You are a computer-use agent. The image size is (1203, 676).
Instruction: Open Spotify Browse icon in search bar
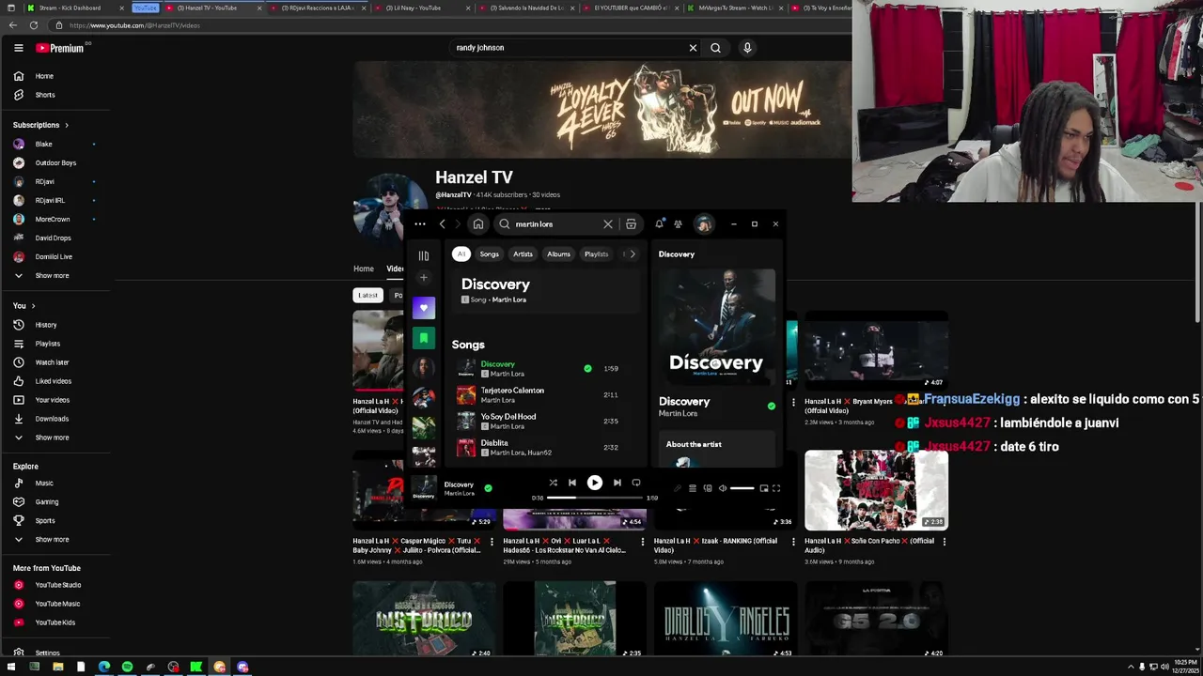pos(631,224)
